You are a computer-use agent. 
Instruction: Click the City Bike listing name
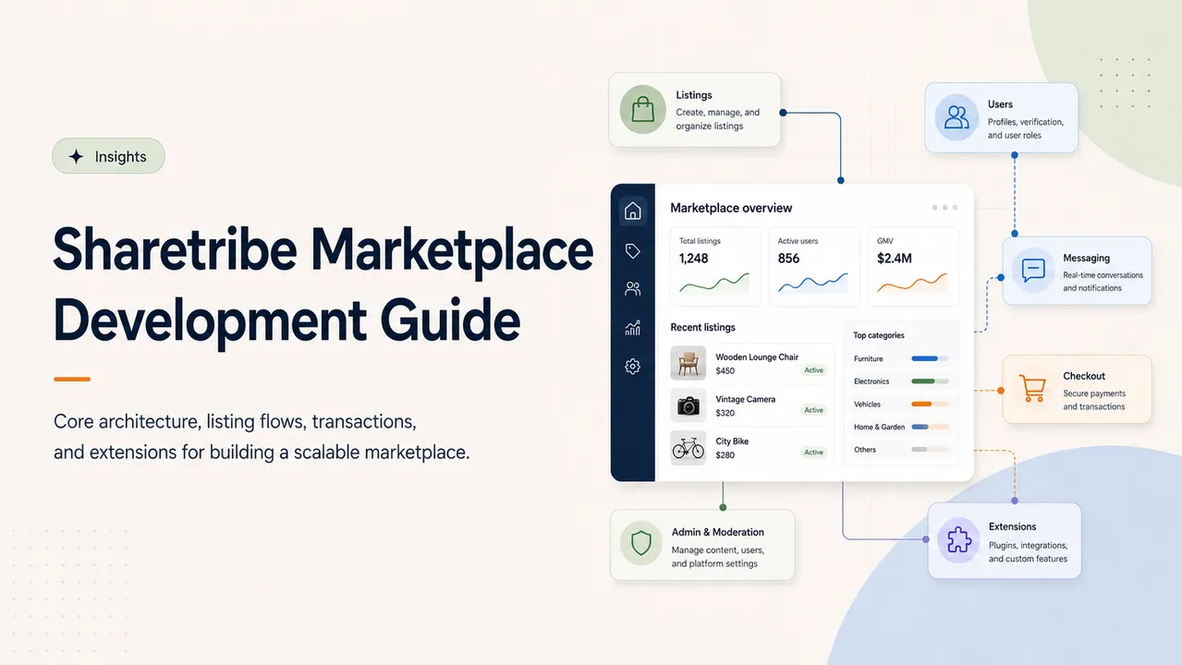pos(732,441)
